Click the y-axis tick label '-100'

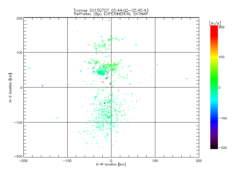18,123
